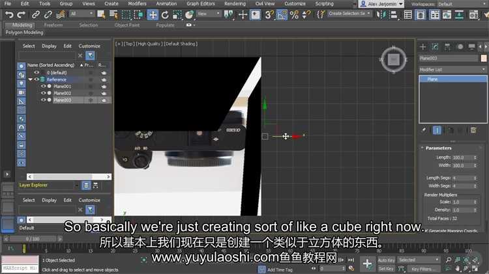
Task: Open the Create tab in command panel
Action: coord(422,46)
